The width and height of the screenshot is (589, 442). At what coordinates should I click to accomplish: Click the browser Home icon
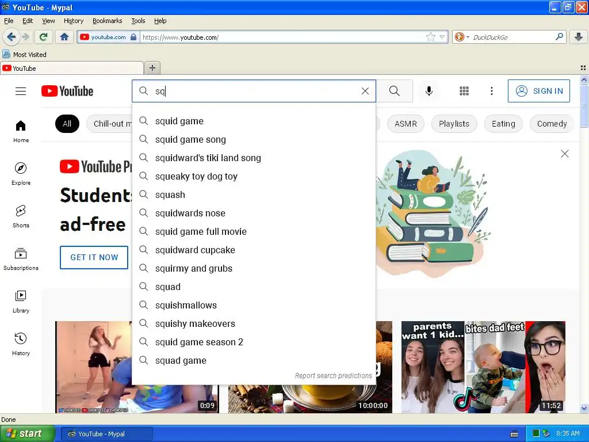coord(64,37)
